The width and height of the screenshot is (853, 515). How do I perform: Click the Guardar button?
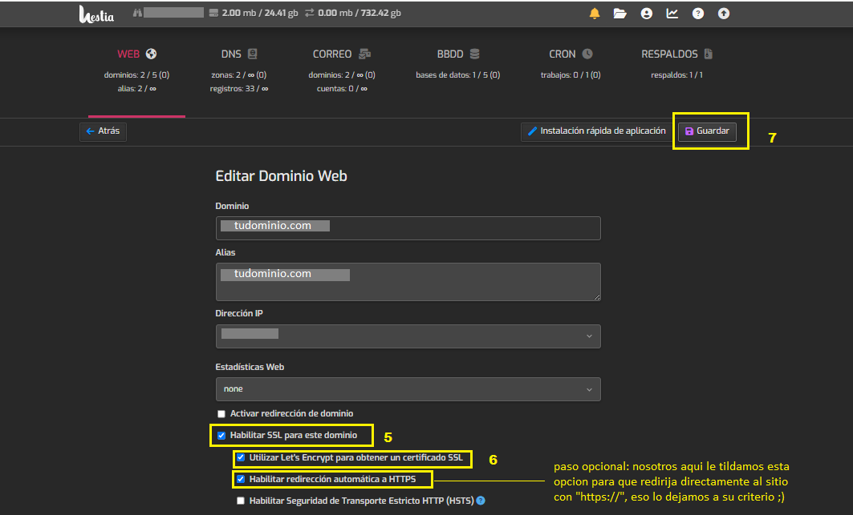click(707, 131)
